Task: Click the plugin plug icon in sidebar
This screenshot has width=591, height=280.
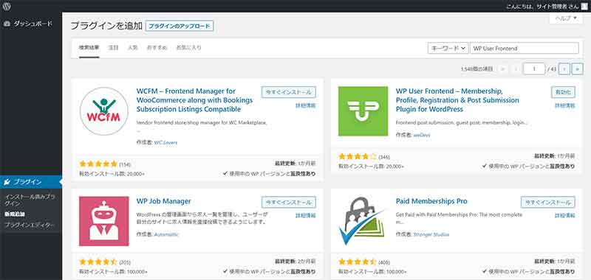Action: tap(7, 182)
